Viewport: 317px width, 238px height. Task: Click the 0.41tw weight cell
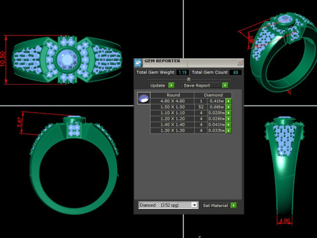pyautogui.click(x=217, y=101)
